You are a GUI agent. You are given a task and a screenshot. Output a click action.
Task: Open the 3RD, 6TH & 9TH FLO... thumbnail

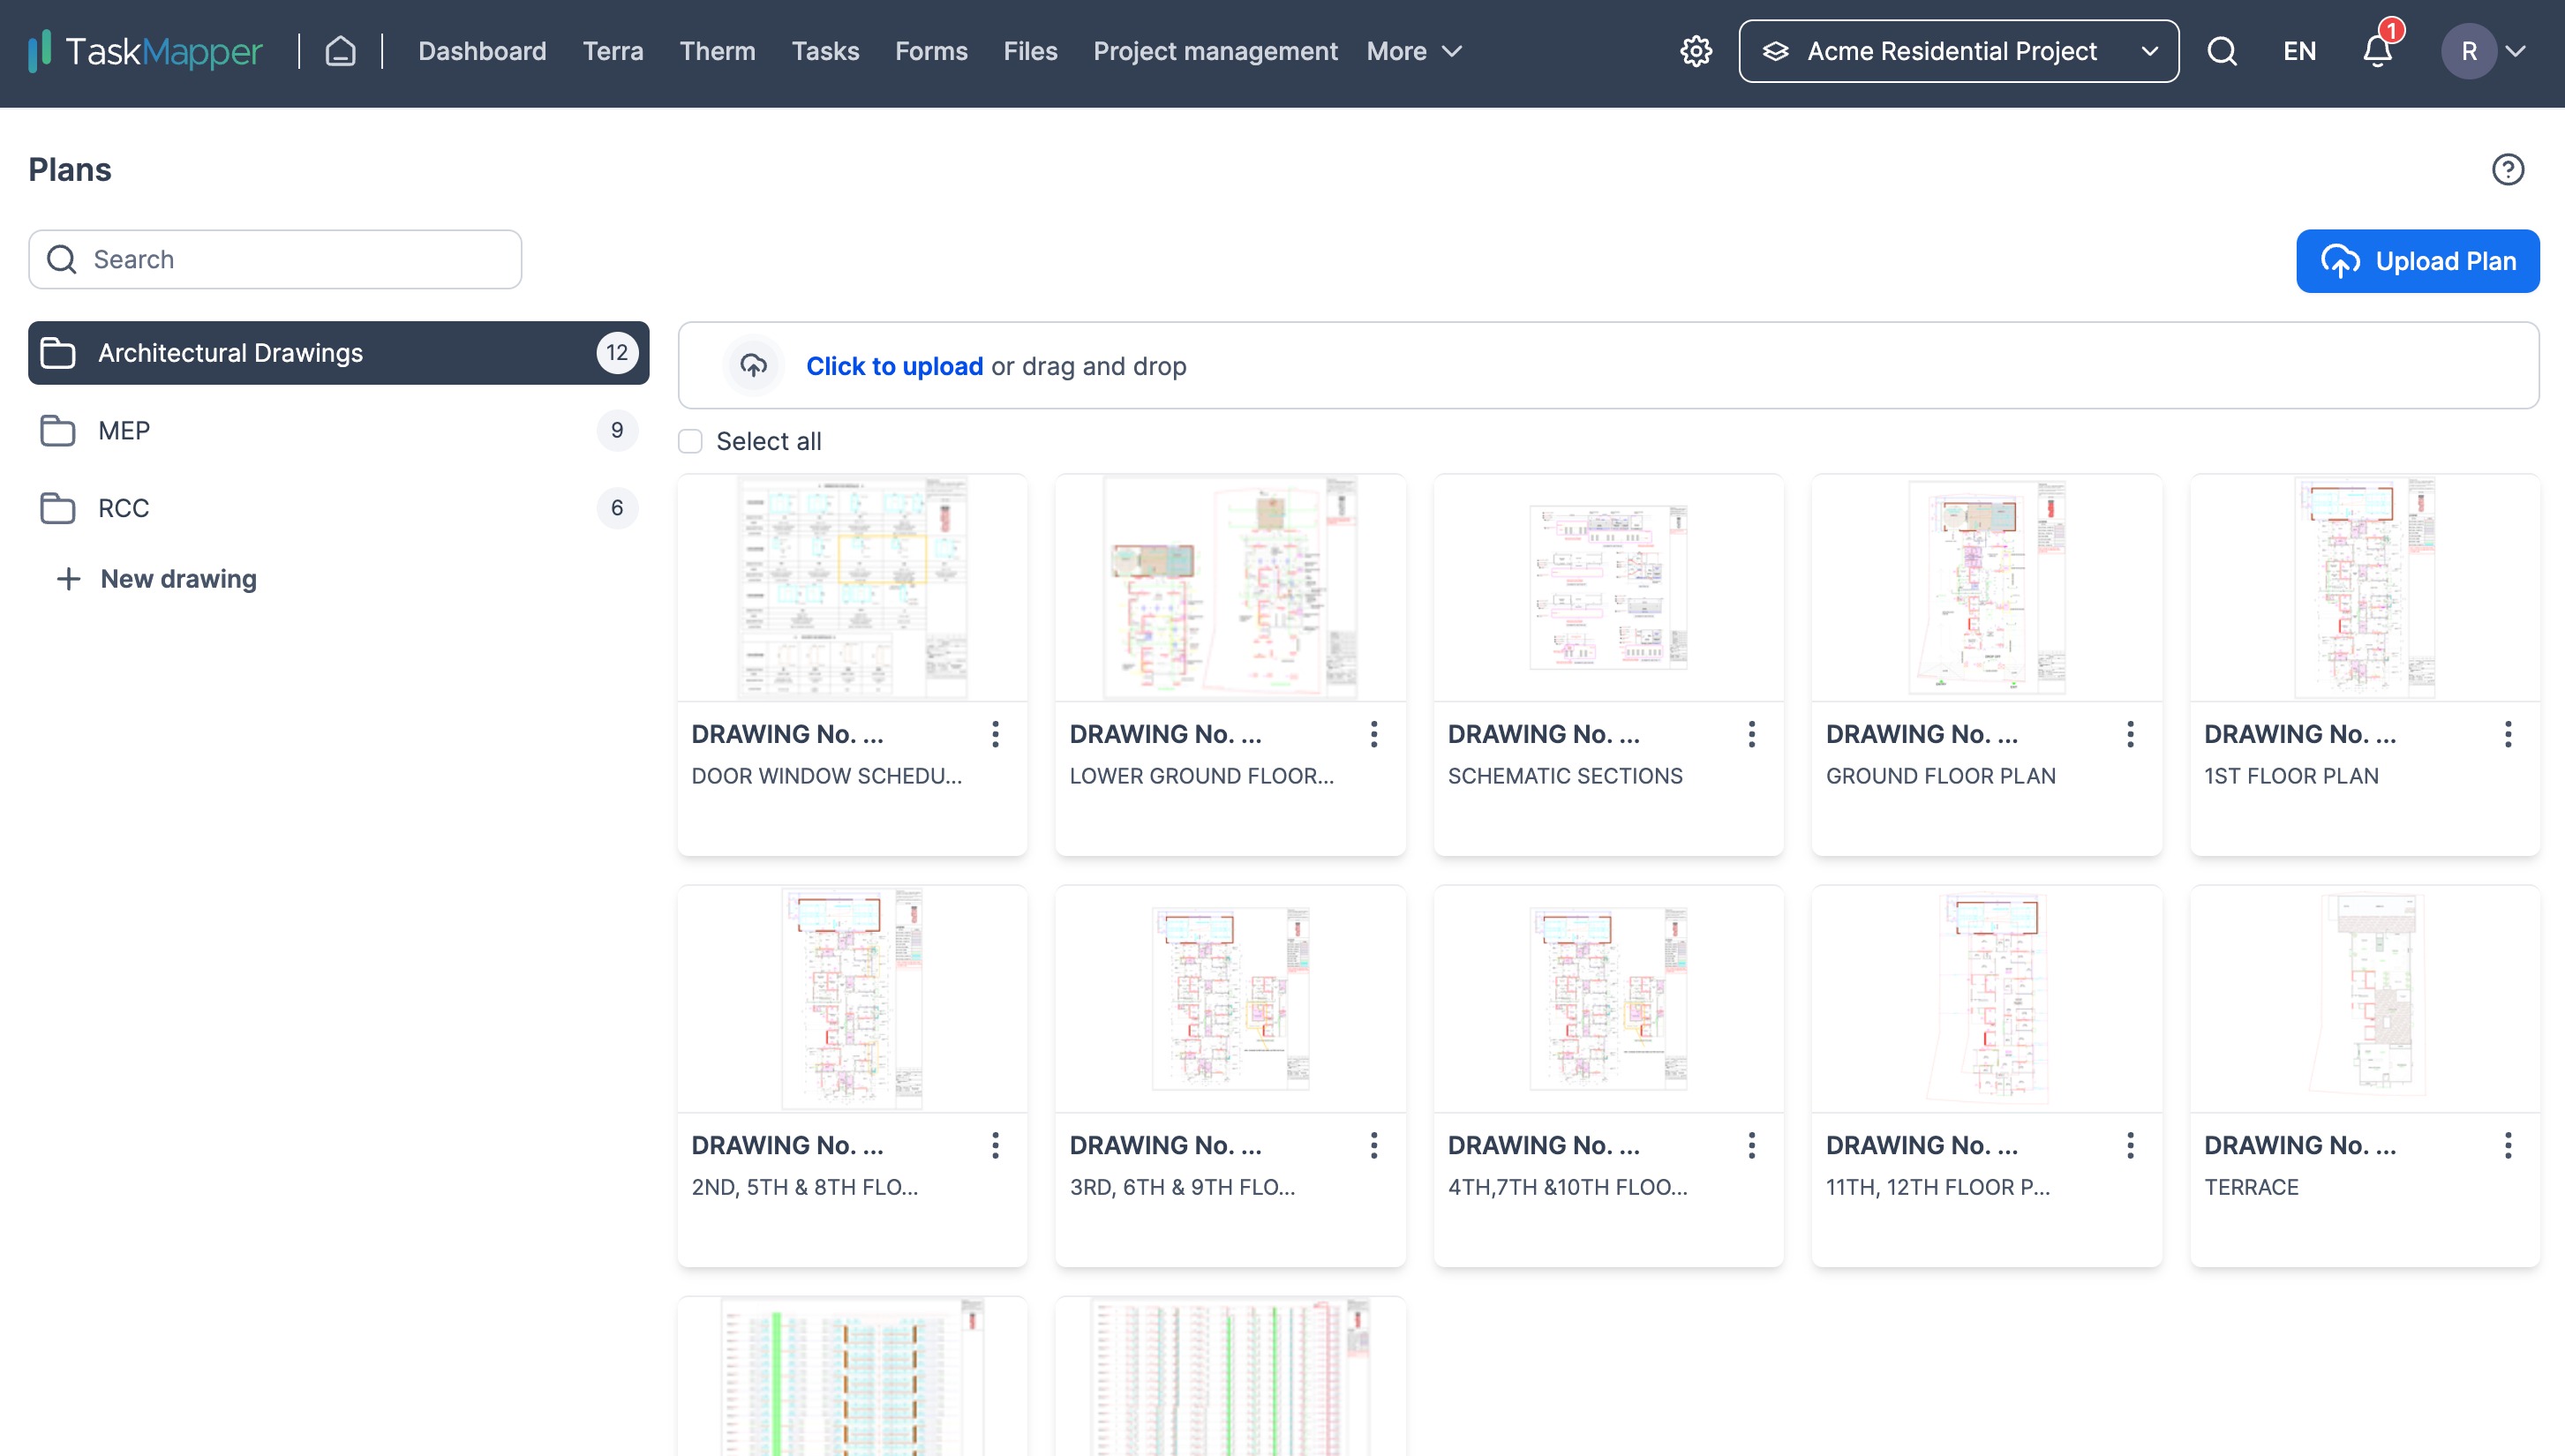pyautogui.click(x=1230, y=999)
